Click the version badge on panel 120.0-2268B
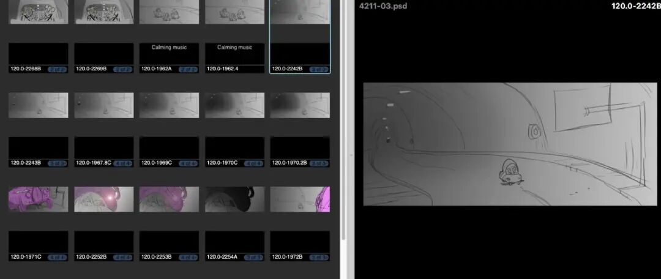The image size is (661, 279). (x=58, y=69)
